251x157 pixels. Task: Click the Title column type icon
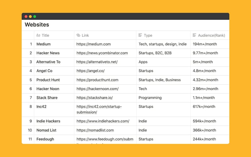click(x=38, y=35)
